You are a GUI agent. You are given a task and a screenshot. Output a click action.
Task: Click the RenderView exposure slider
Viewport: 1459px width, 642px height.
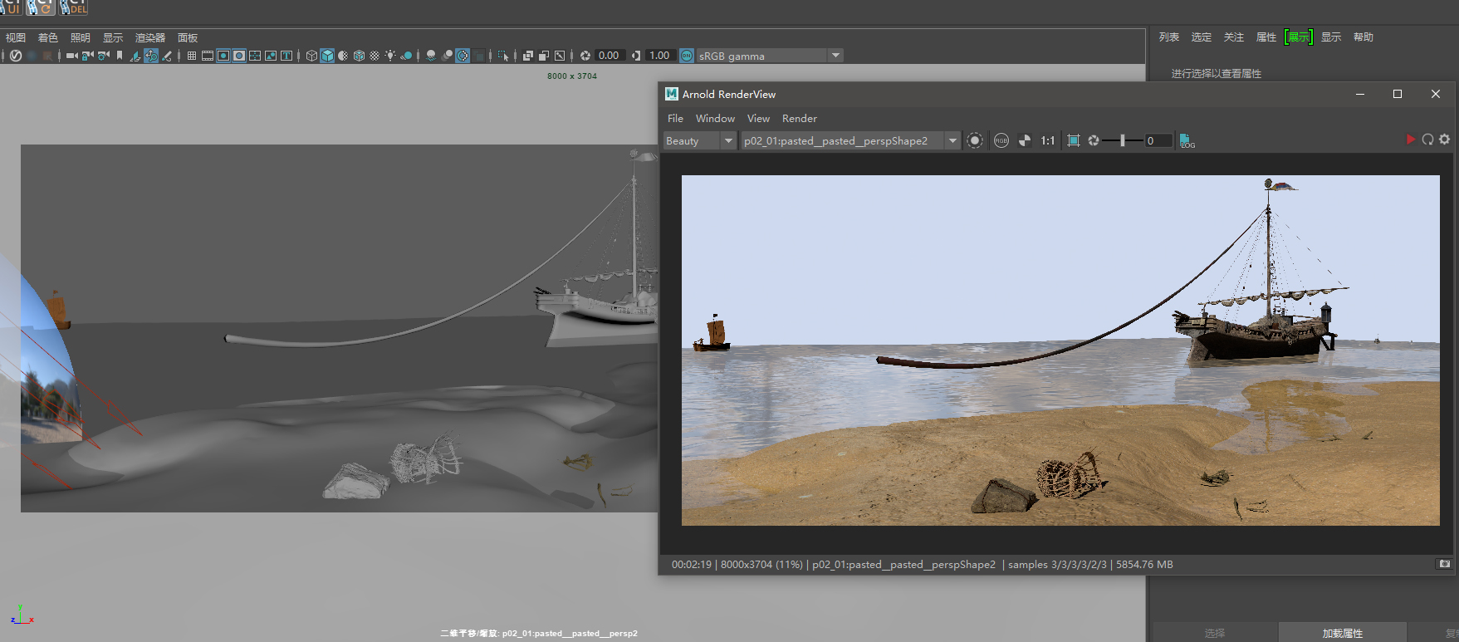pyautogui.click(x=1122, y=140)
